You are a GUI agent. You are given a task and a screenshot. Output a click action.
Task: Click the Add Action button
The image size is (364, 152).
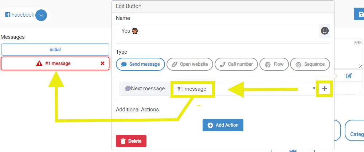point(223,125)
